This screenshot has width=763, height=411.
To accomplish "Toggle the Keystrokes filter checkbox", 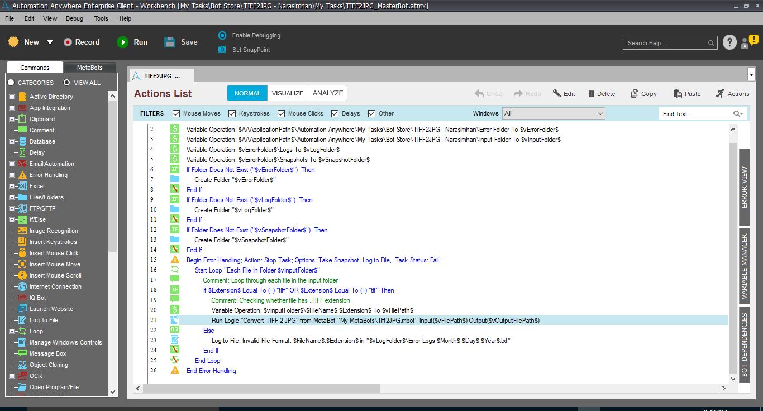I will pos(232,113).
